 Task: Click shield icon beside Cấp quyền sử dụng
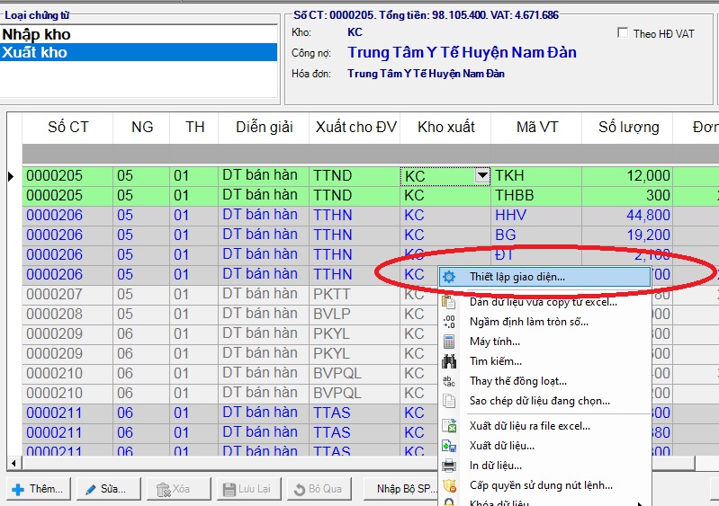point(449,485)
